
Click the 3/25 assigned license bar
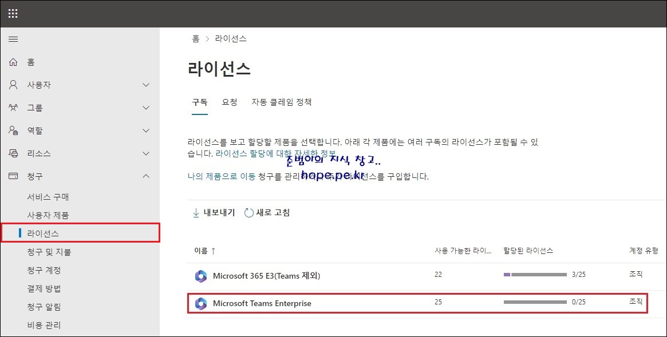click(x=535, y=275)
